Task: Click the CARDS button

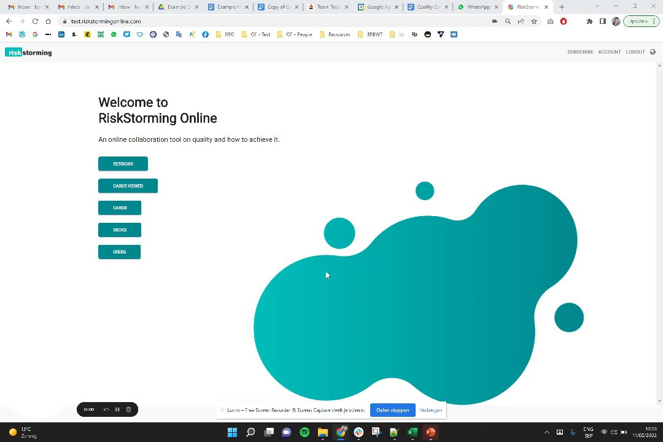Action: (x=120, y=207)
